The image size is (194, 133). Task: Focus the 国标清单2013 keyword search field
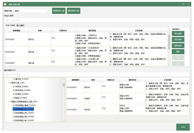pyautogui.click(x=97, y=74)
